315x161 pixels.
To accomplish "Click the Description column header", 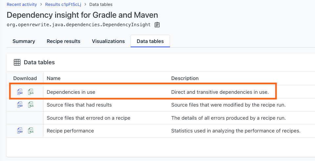I will click(x=185, y=78).
